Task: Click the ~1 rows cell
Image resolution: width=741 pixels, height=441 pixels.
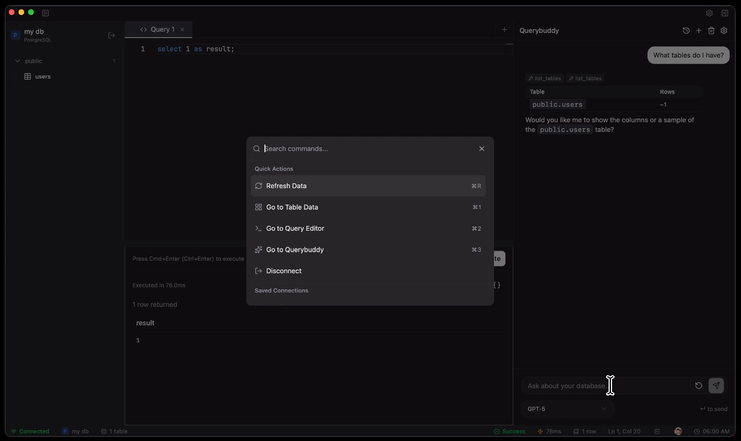Action: point(663,104)
